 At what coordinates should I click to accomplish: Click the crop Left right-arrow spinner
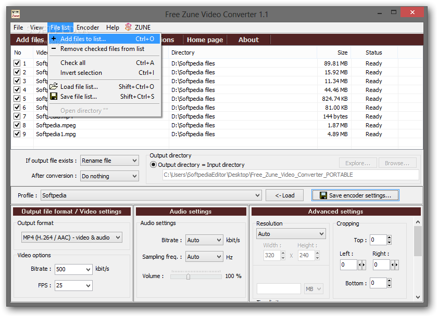click(x=364, y=265)
